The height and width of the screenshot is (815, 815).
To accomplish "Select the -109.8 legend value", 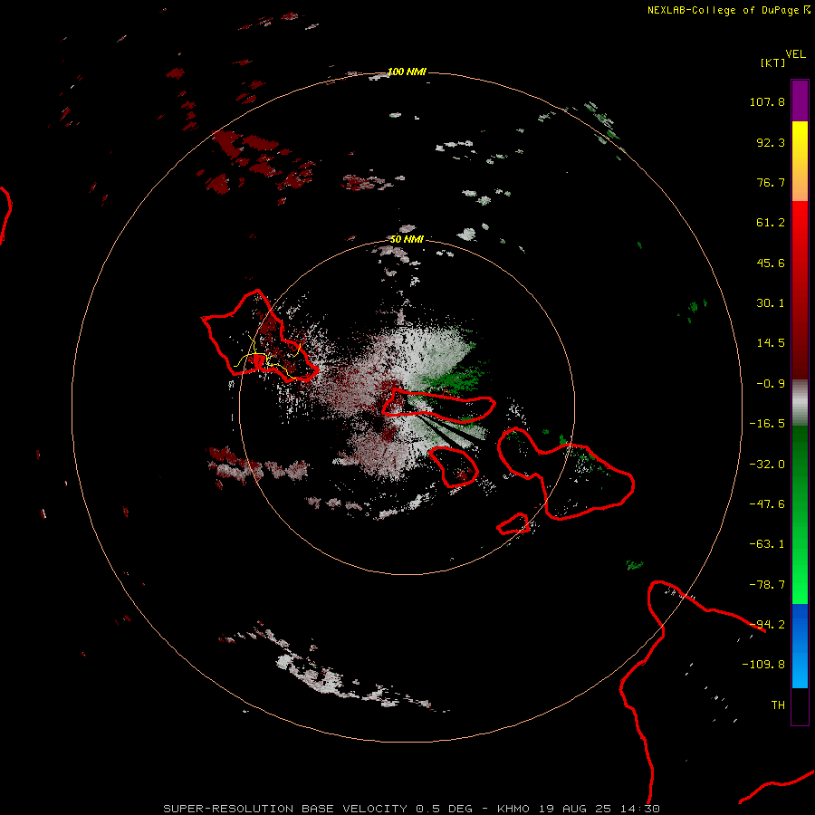I will tap(763, 665).
